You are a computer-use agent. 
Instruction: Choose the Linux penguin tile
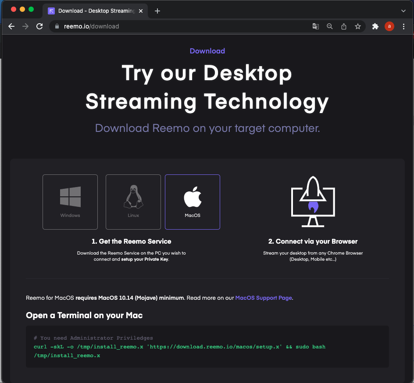pyautogui.click(x=133, y=202)
